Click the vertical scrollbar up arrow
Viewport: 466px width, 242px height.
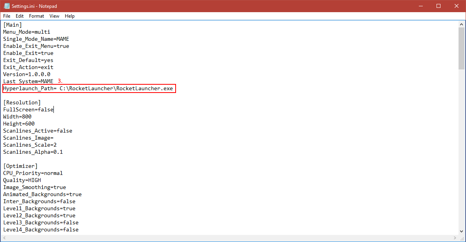point(461,24)
